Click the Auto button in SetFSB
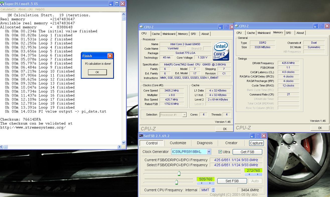The image size is (330, 197). tap(255, 181)
